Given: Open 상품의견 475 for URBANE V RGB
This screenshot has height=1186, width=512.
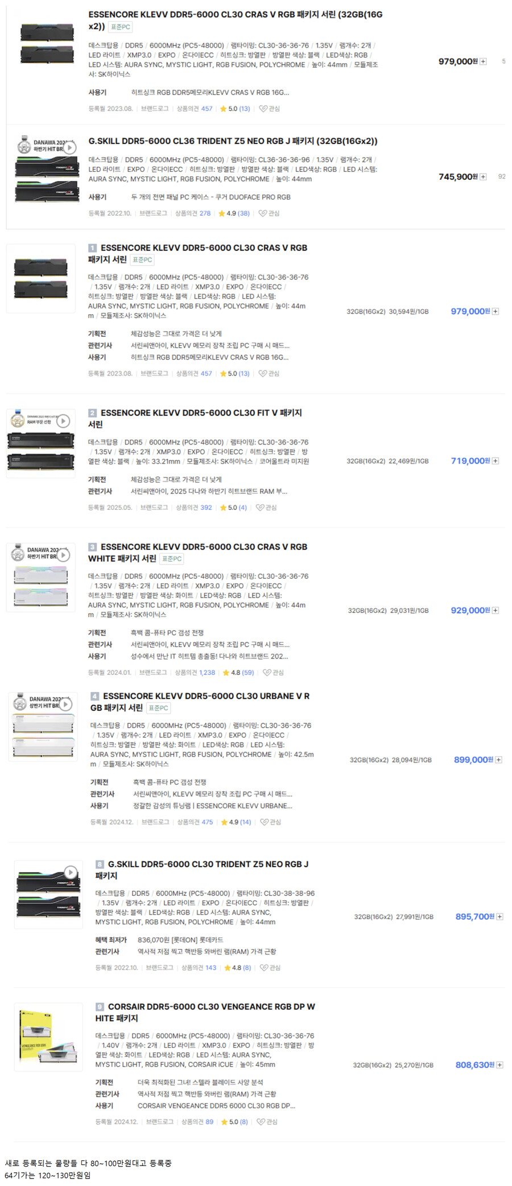Looking at the screenshot, I should pyautogui.click(x=195, y=822).
